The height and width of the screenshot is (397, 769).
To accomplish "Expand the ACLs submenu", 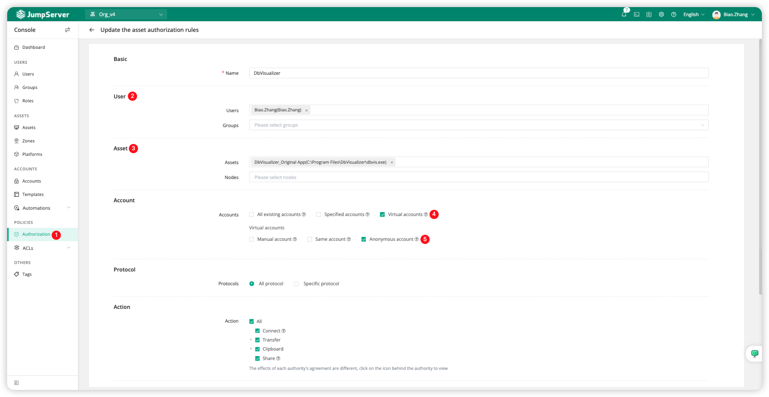I will pyautogui.click(x=69, y=248).
